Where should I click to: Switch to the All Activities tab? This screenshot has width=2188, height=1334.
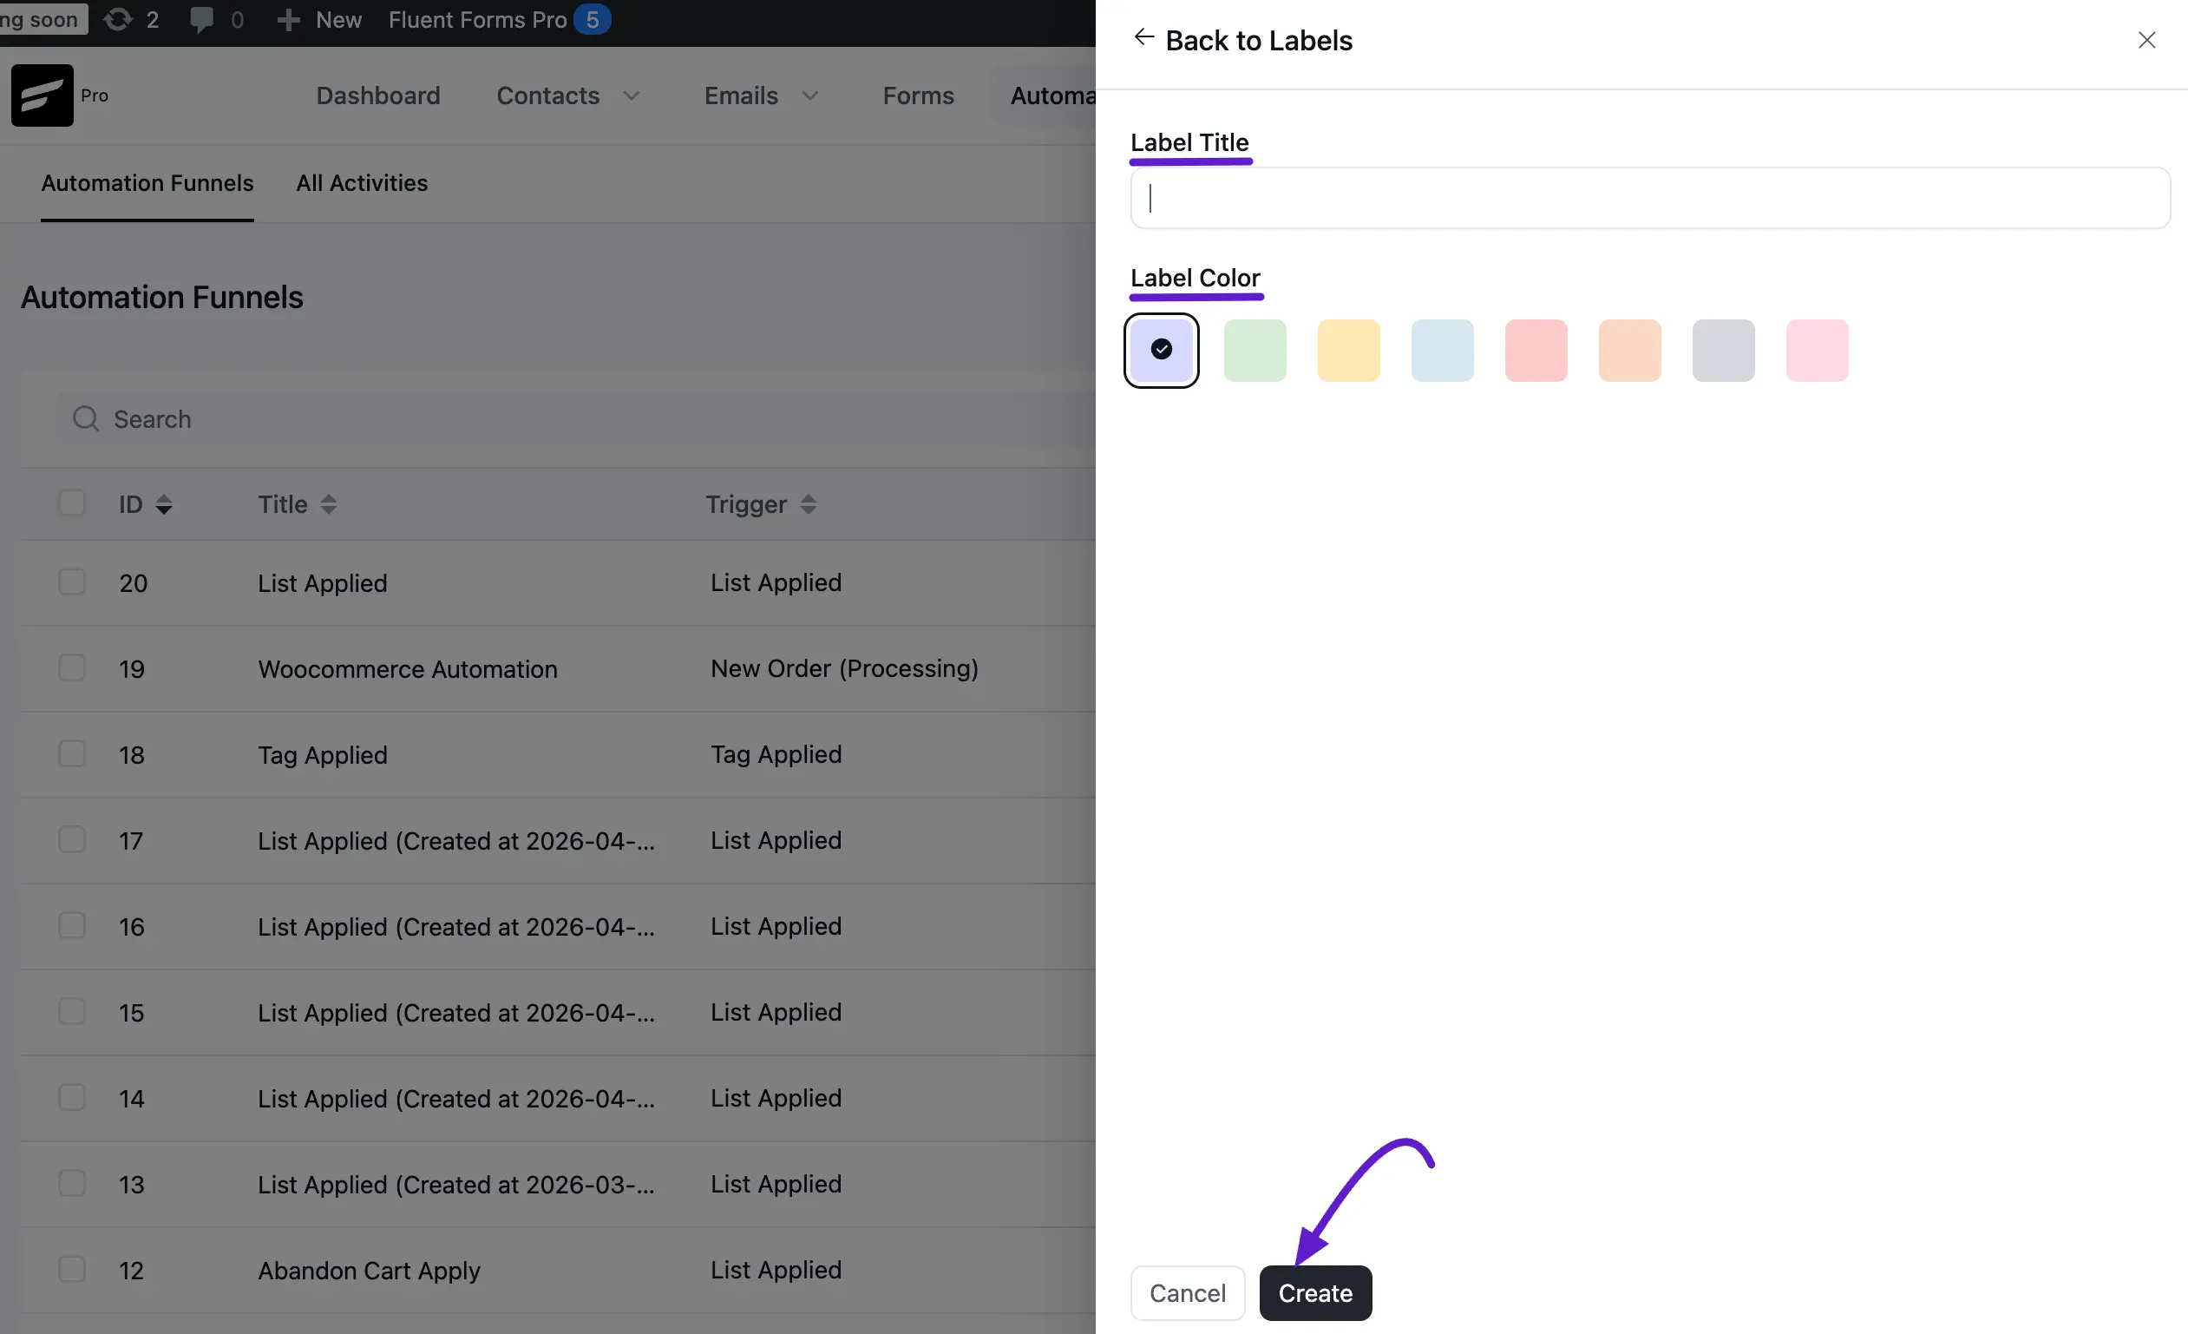[x=363, y=183]
